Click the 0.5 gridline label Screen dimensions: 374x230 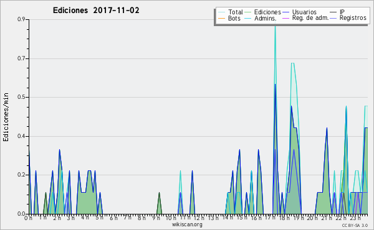[x=21, y=97]
